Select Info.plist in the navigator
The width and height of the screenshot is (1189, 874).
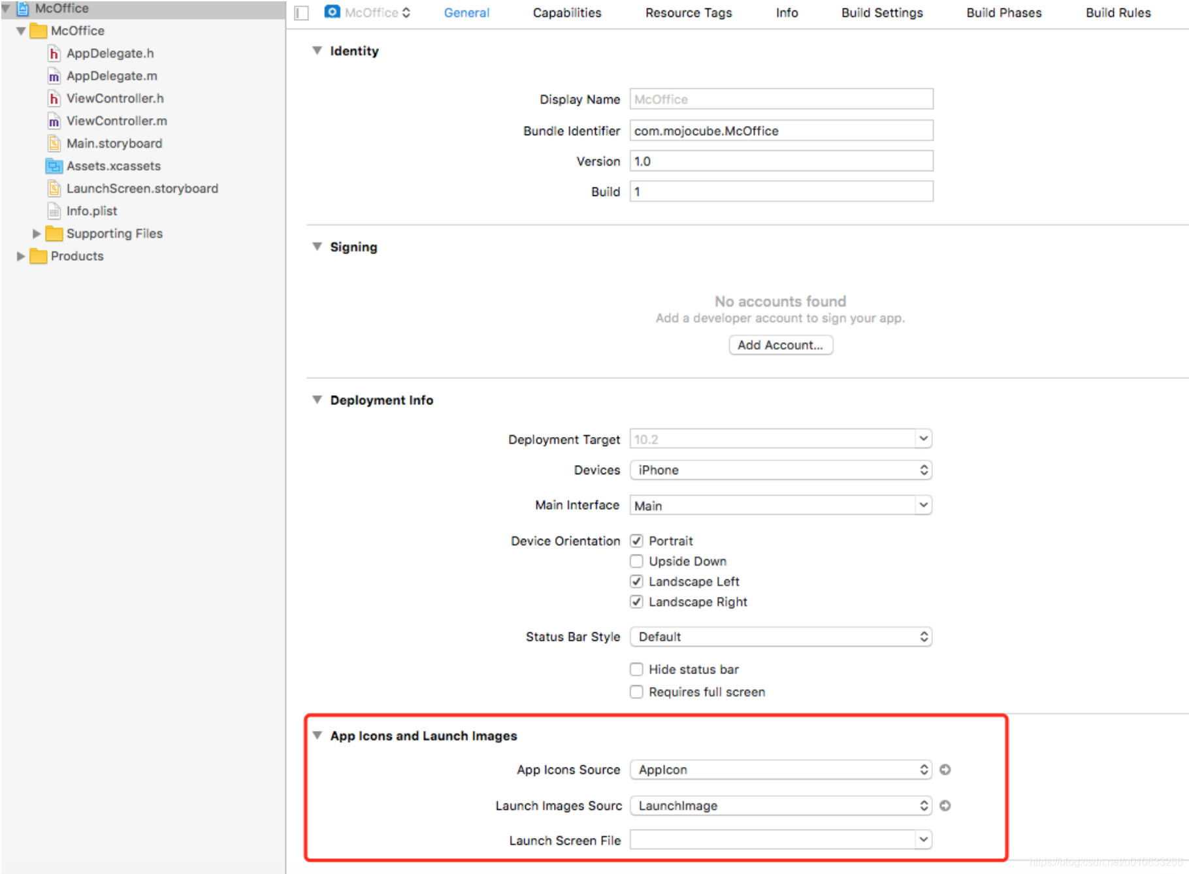(92, 212)
